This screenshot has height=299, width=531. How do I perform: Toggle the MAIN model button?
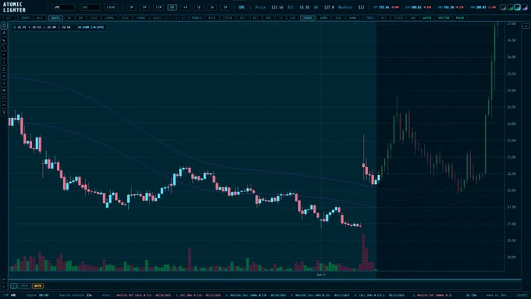click(x=212, y=18)
